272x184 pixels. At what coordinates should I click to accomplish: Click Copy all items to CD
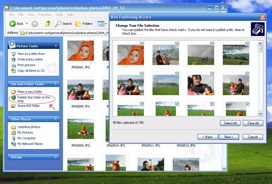pos(31,71)
